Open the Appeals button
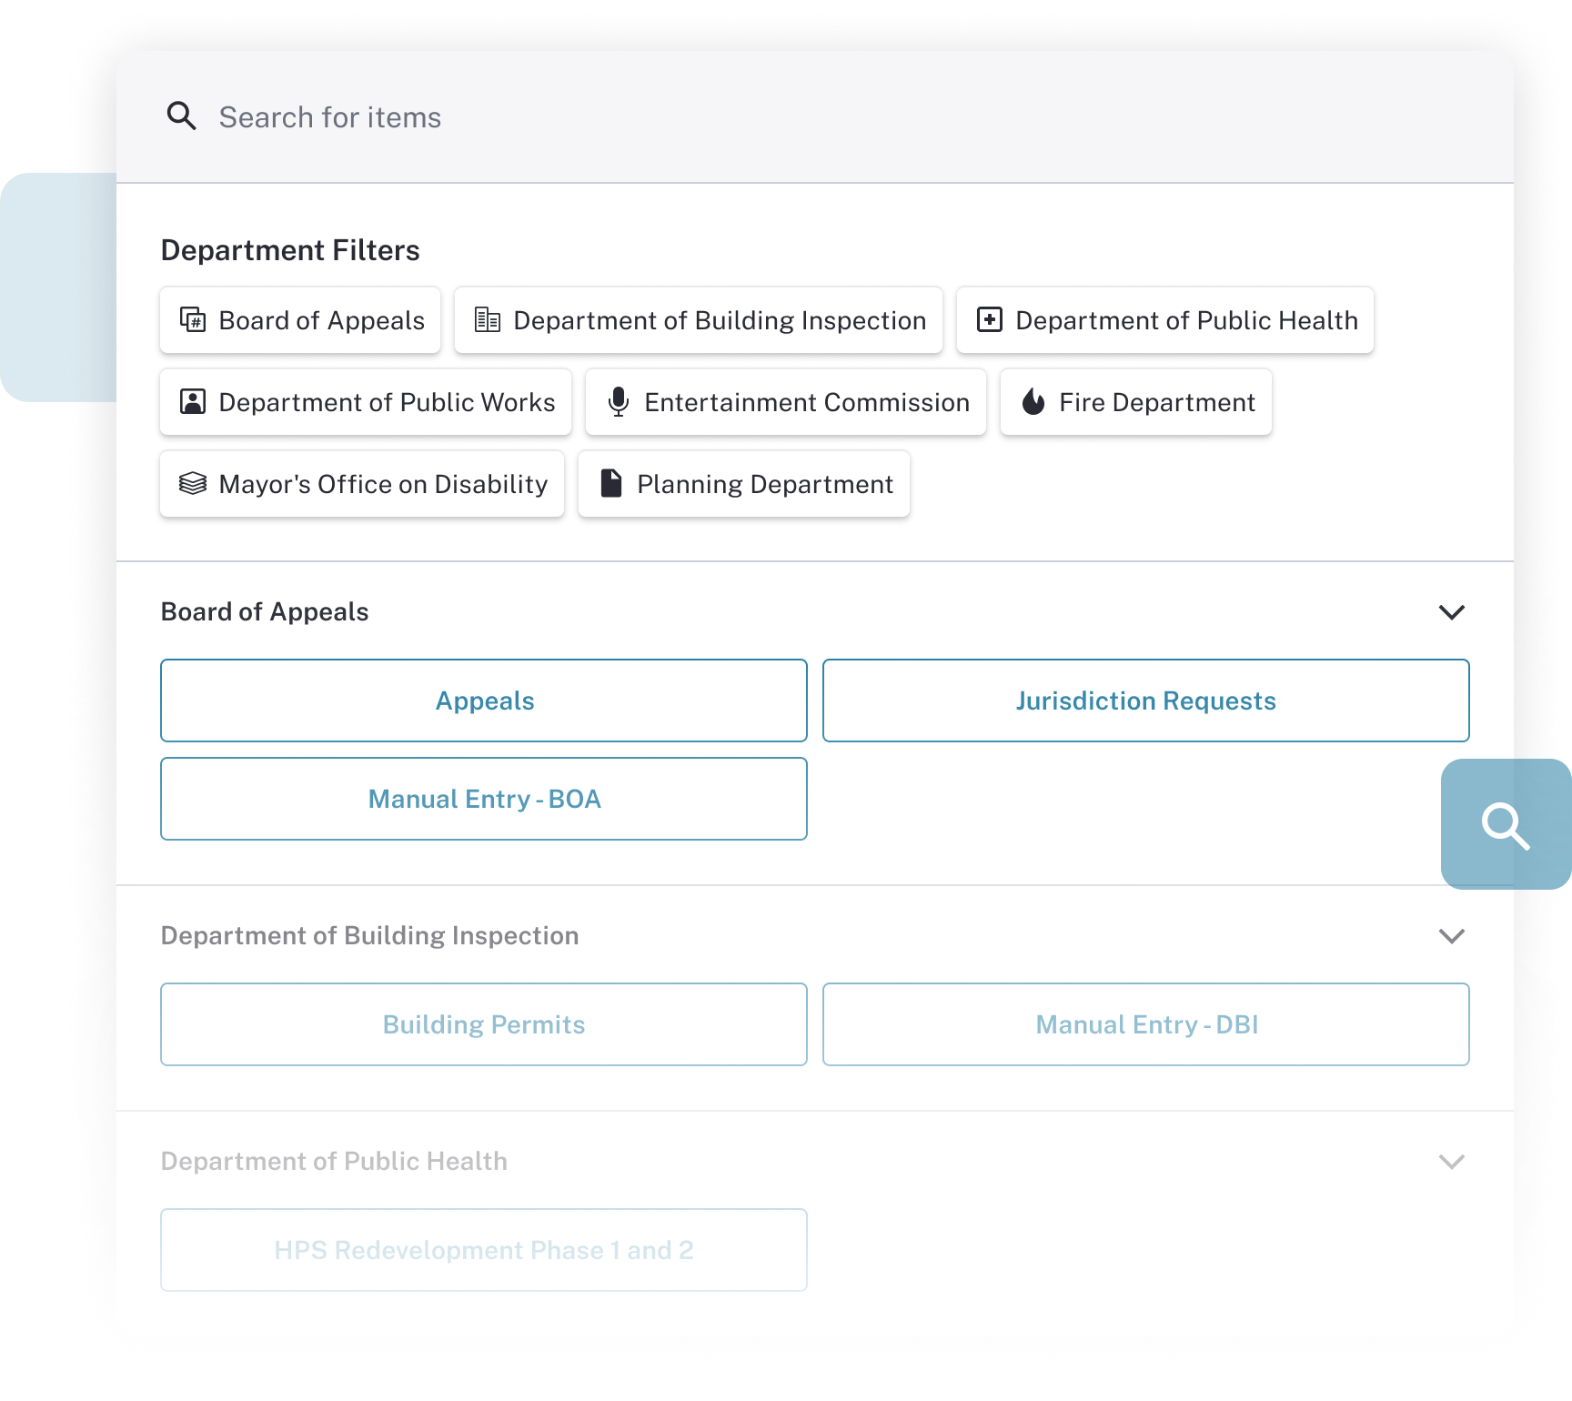 coord(484,700)
